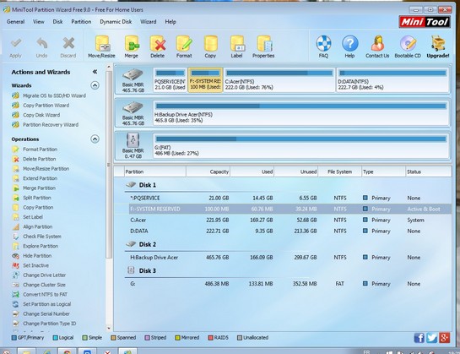The width and height of the screenshot is (460, 354).
Task: Choose Change Drive Letter operation
Action: tap(39, 275)
